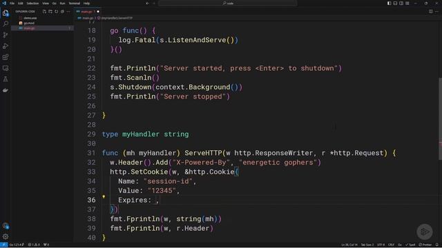Image resolution: width=442 pixels, height=248 pixels.
Task: Open the Accounts menu icon
Action: (x=6, y=226)
